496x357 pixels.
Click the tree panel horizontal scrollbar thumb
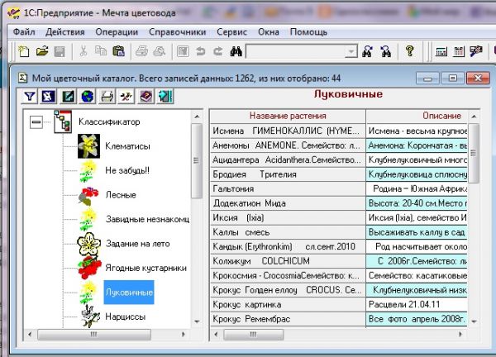tap(94, 334)
